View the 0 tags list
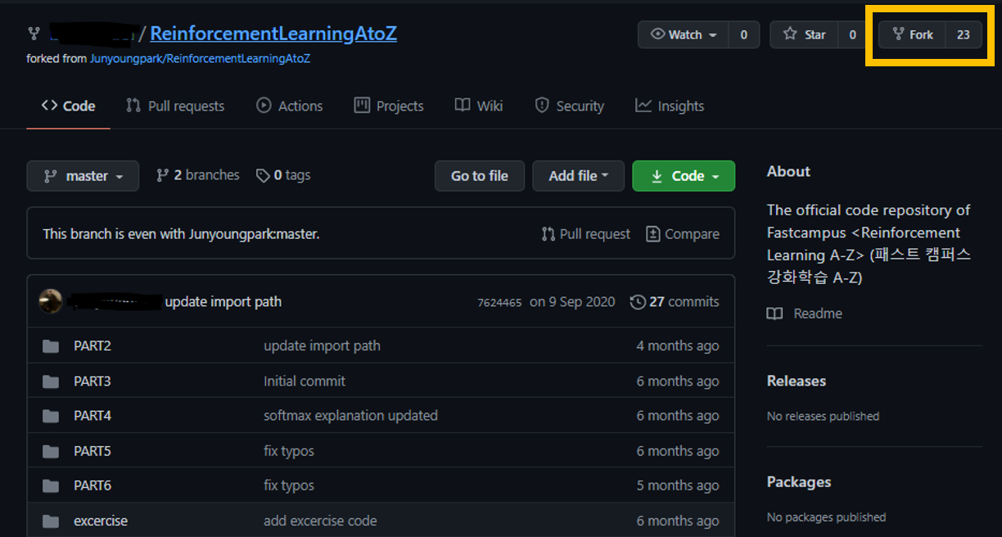 283,175
